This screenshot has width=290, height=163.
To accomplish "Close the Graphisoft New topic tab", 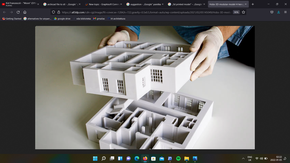I will pyautogui.click(x=121, y=4).
